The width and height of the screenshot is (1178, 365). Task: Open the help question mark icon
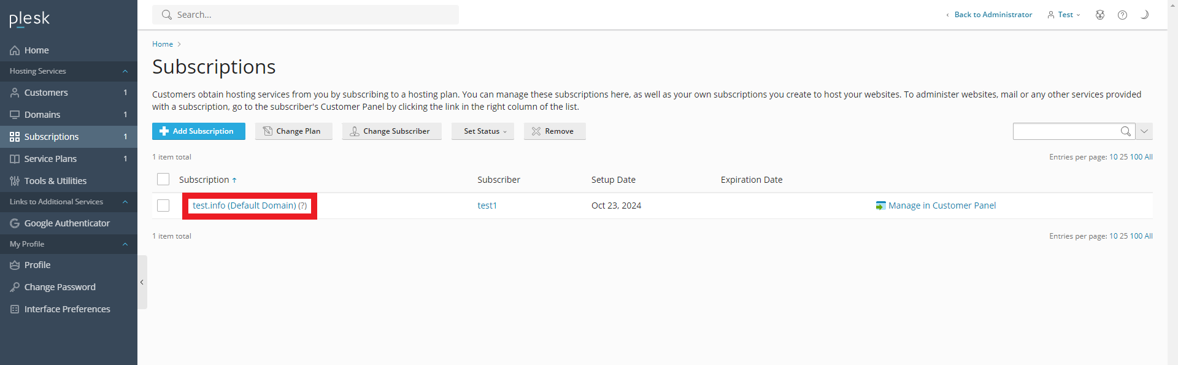[x=1122, y=15]
